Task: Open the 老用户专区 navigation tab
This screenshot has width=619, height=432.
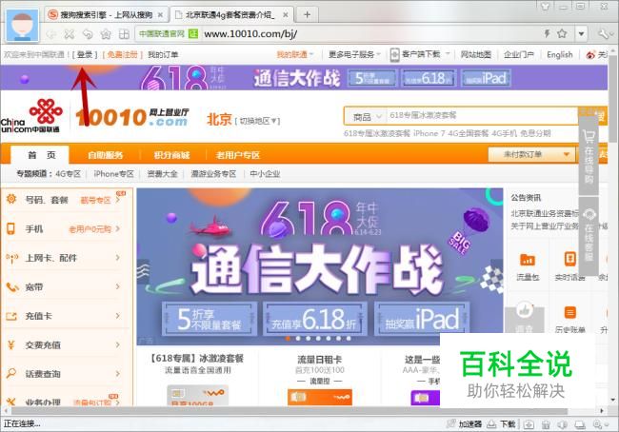Action: [238, 155]
